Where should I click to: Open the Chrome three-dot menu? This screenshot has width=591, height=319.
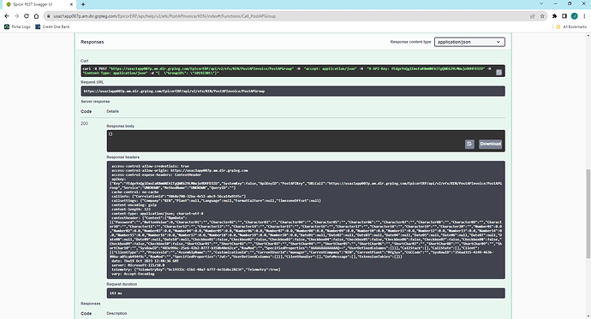pos(584,16)
